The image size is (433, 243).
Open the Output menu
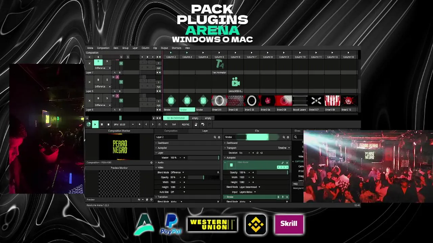click(164, 48)
